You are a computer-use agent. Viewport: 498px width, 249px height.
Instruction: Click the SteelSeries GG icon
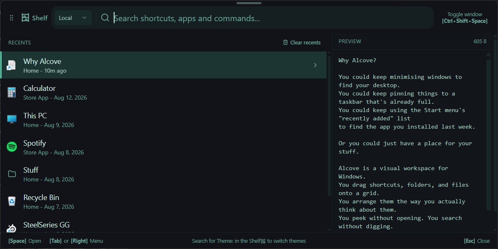tap(12, 228)
